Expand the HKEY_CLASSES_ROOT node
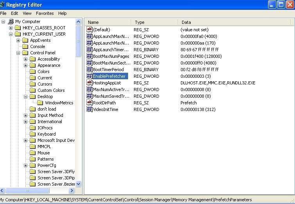 (11, 28)
